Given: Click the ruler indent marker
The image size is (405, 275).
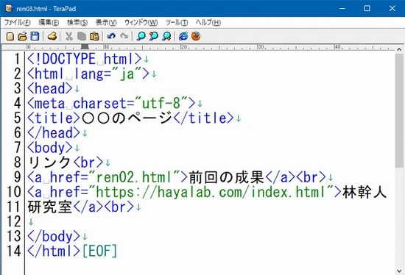Looking at the screenshot, I should pyautogui.click(x=85, y=46).
